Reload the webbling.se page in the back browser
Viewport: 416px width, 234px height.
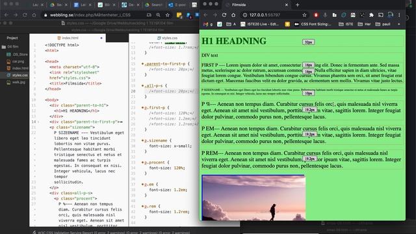tap(25, 15)
